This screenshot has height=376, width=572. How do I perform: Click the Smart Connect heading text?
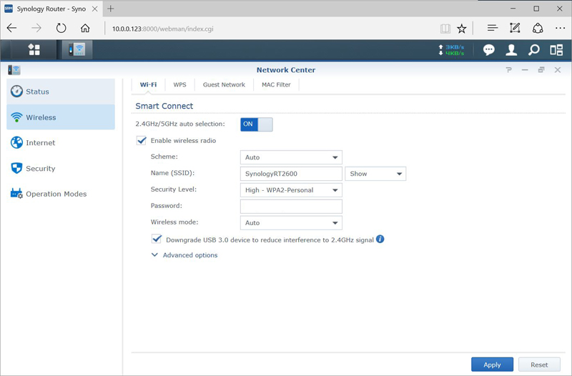(164, 106)
